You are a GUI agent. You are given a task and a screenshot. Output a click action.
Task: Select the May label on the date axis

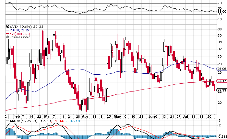117,115
